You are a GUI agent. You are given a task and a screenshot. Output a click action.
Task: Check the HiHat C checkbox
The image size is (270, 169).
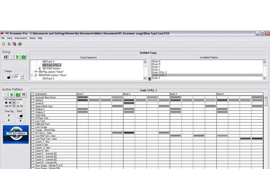click(x=33, y=101)
